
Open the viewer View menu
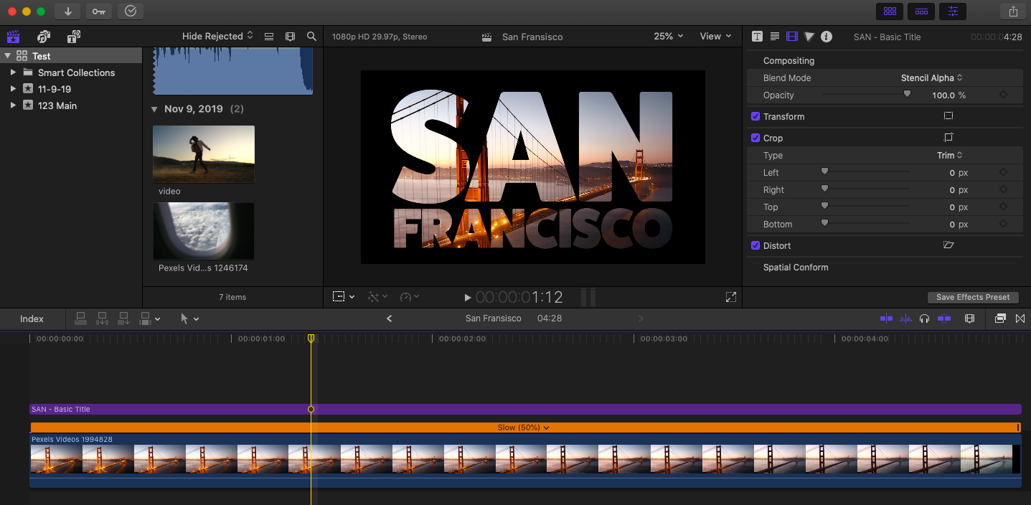point(715,36)
